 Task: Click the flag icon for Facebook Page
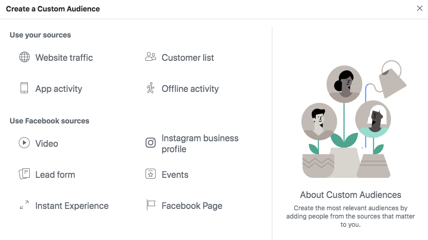(x=151, y=205)
